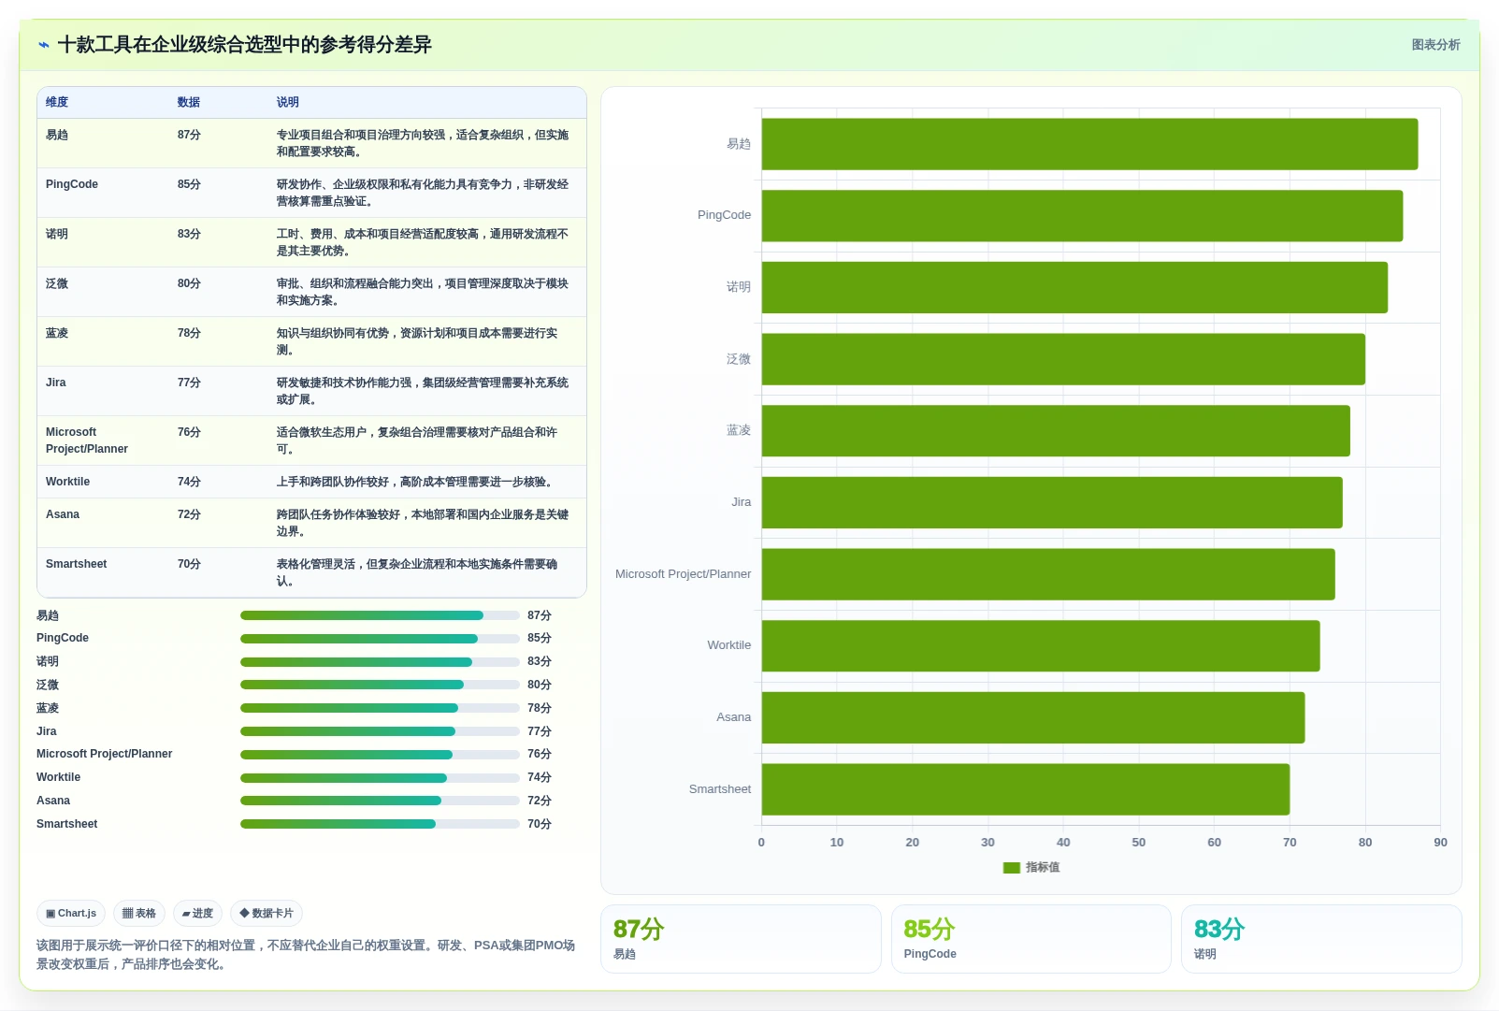Viewport: 1499px width, 1011px height.
Task: Click the 72分 value in progress list
Action: (540, 802)
